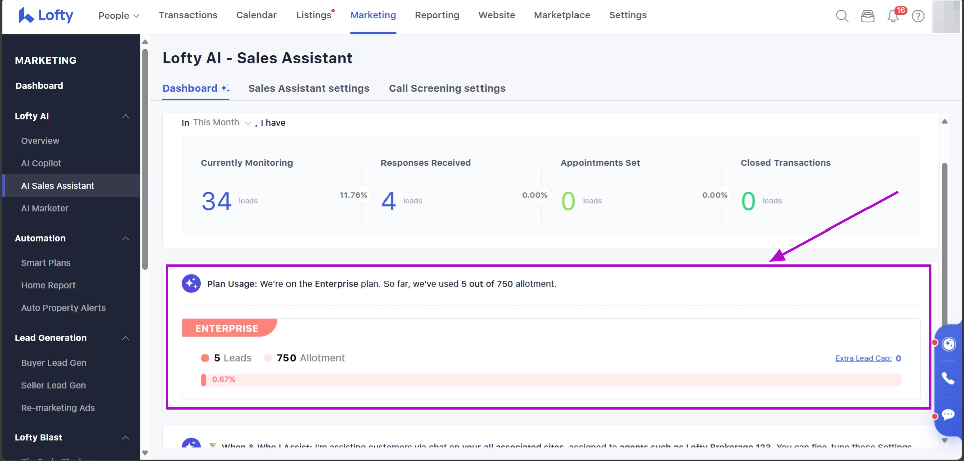Viewport: 964px width, 461px height.
Task: Open Smart Plans in sidebar
Action: [x=46, y=263]
